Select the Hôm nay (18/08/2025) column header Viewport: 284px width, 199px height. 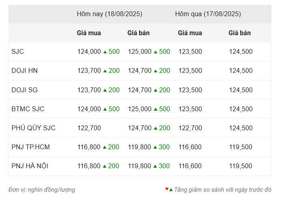click(110, 14)
